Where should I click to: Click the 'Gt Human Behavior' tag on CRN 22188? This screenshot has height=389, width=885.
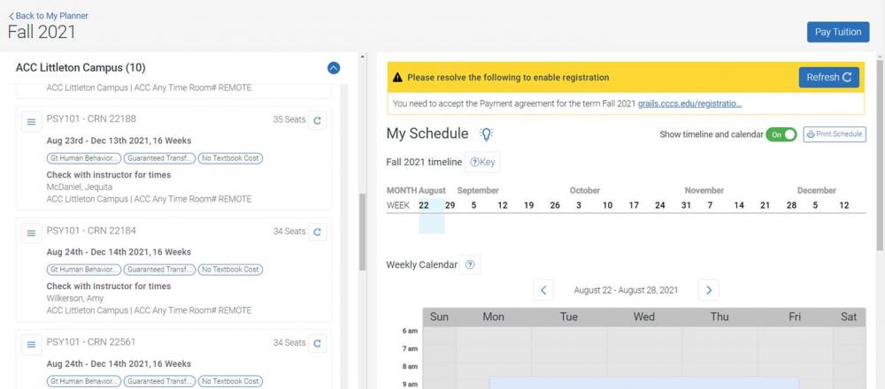pos(83,158)
